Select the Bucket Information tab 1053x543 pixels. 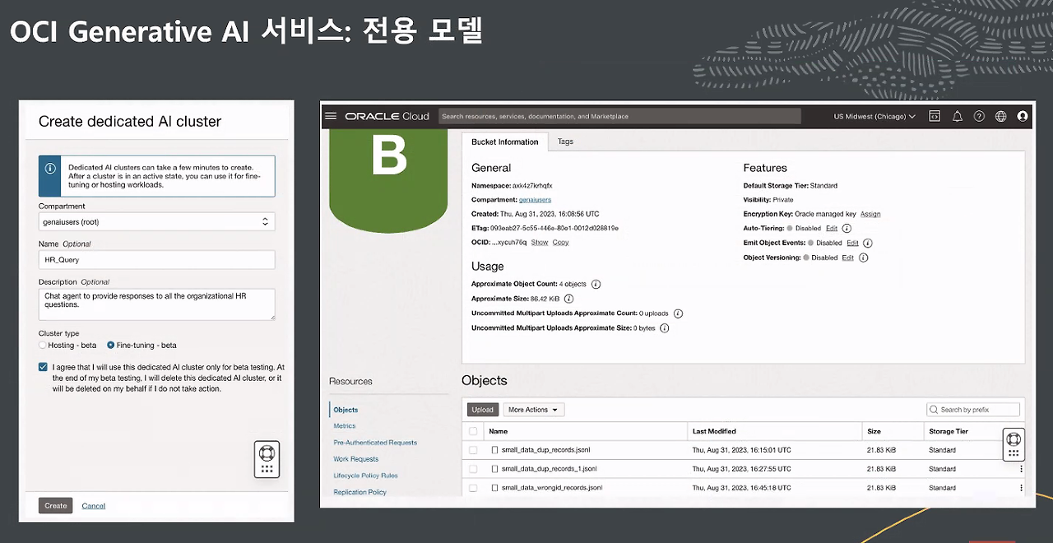coord(504,142)
